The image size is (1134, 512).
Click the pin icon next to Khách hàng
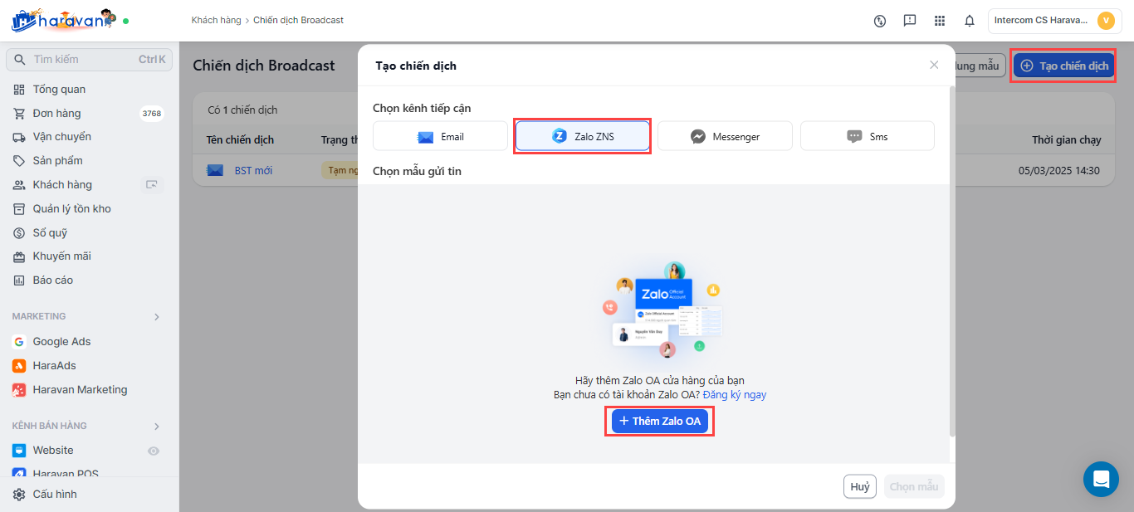[152, 185]
